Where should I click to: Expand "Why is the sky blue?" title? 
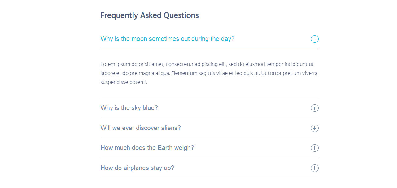click(129, 108)
